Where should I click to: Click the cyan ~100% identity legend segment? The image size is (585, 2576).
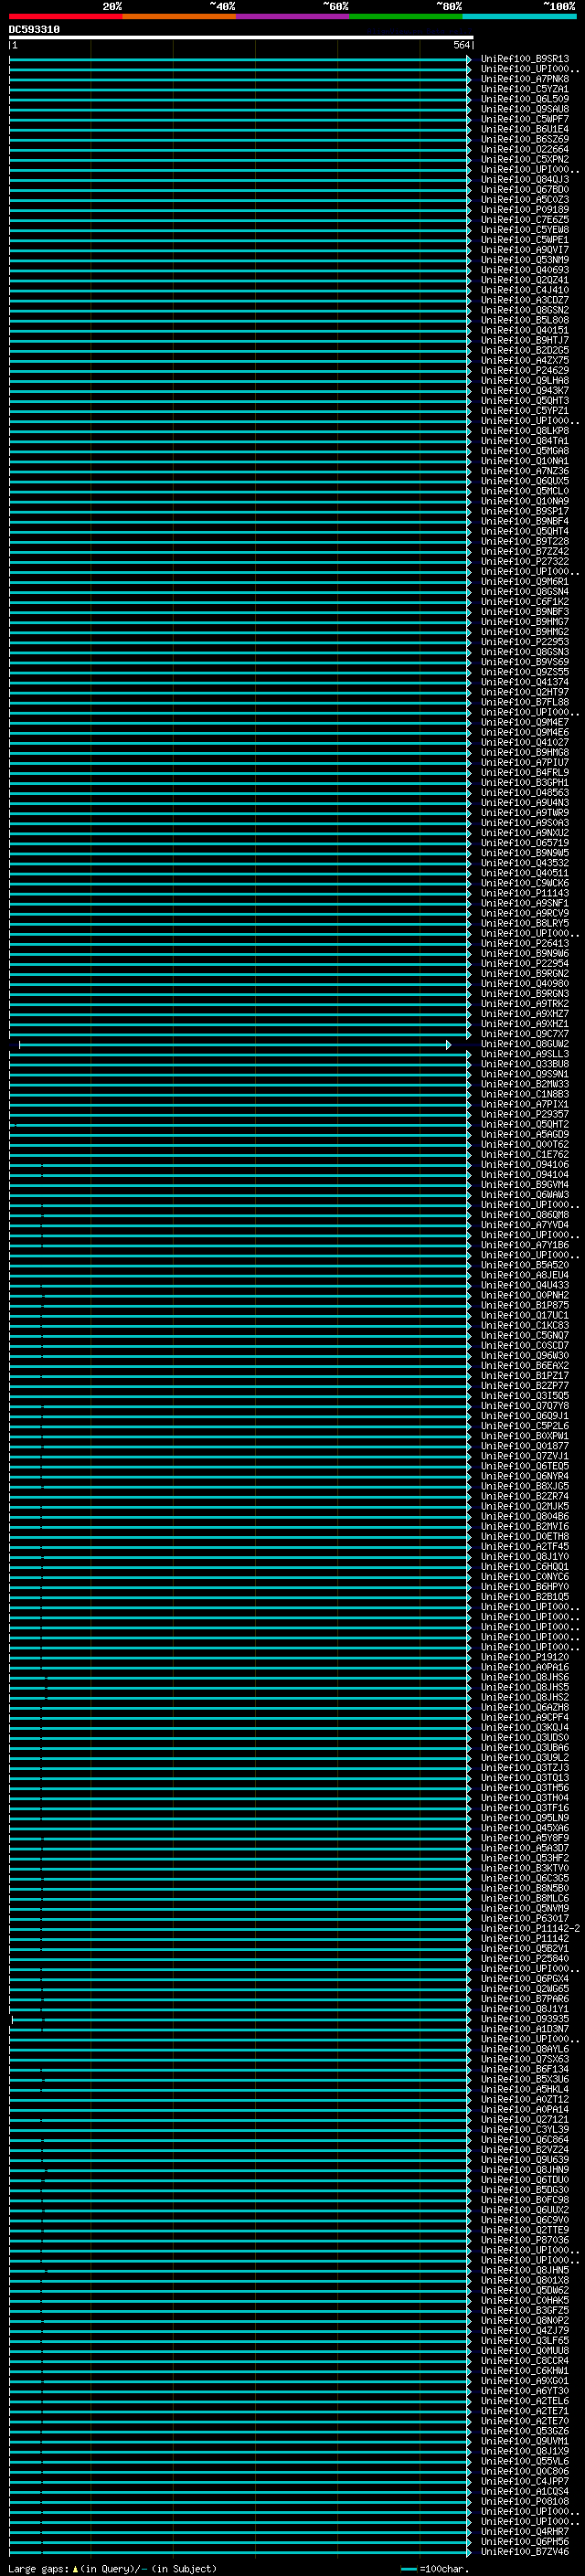(520, 16)
